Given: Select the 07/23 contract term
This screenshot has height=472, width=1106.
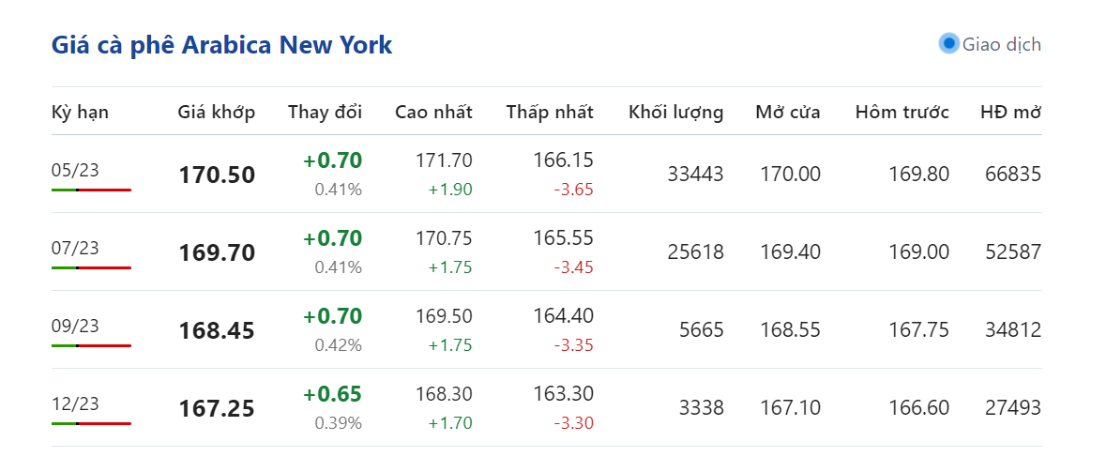Looking at the screenshot, I should click(x=75, y=248).
